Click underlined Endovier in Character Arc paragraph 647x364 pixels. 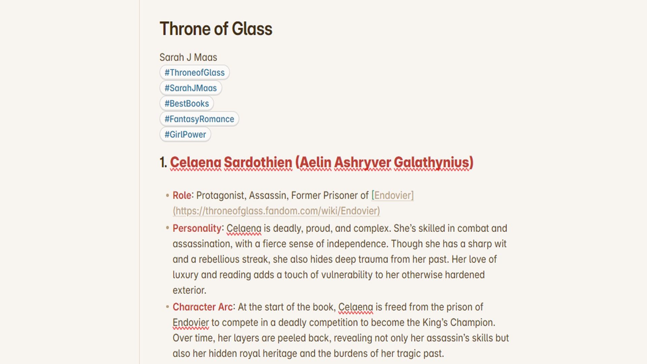191,323
